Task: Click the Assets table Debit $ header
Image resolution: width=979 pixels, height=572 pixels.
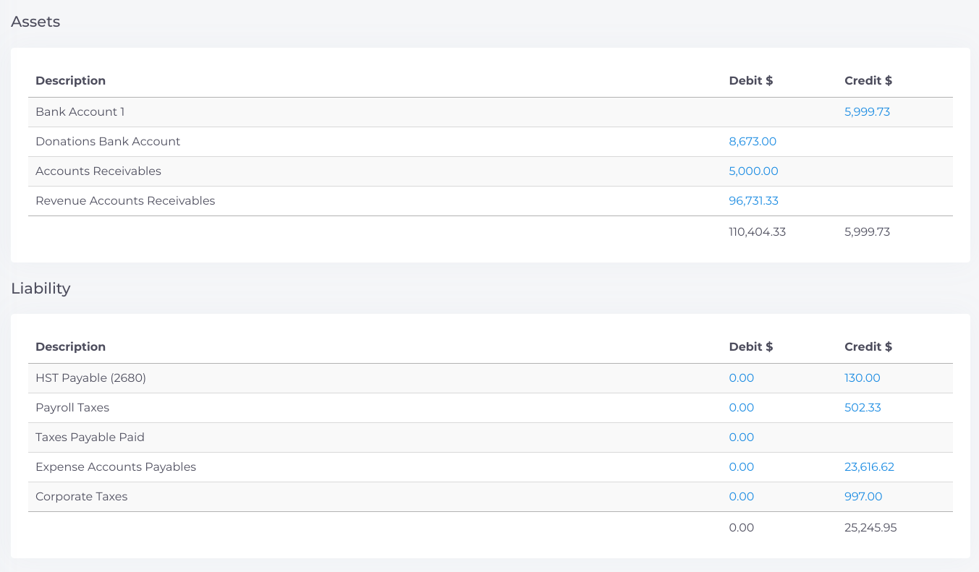Action: click(x=750, y=81)
